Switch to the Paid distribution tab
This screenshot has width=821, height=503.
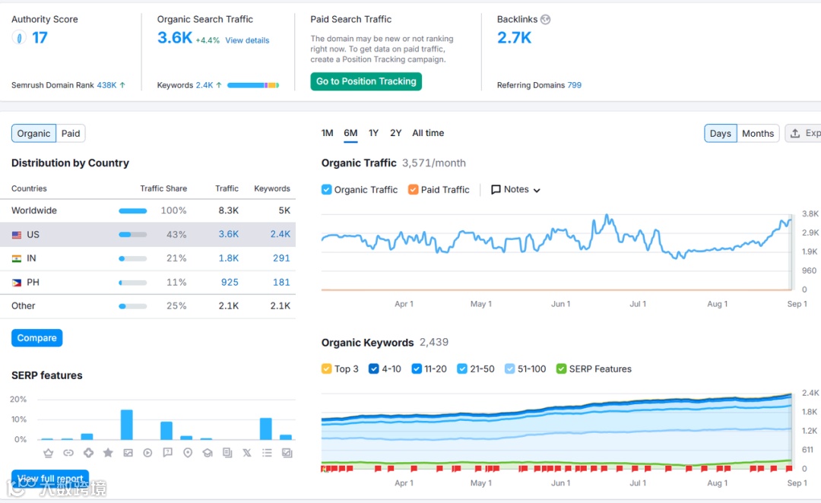point(71,134)
